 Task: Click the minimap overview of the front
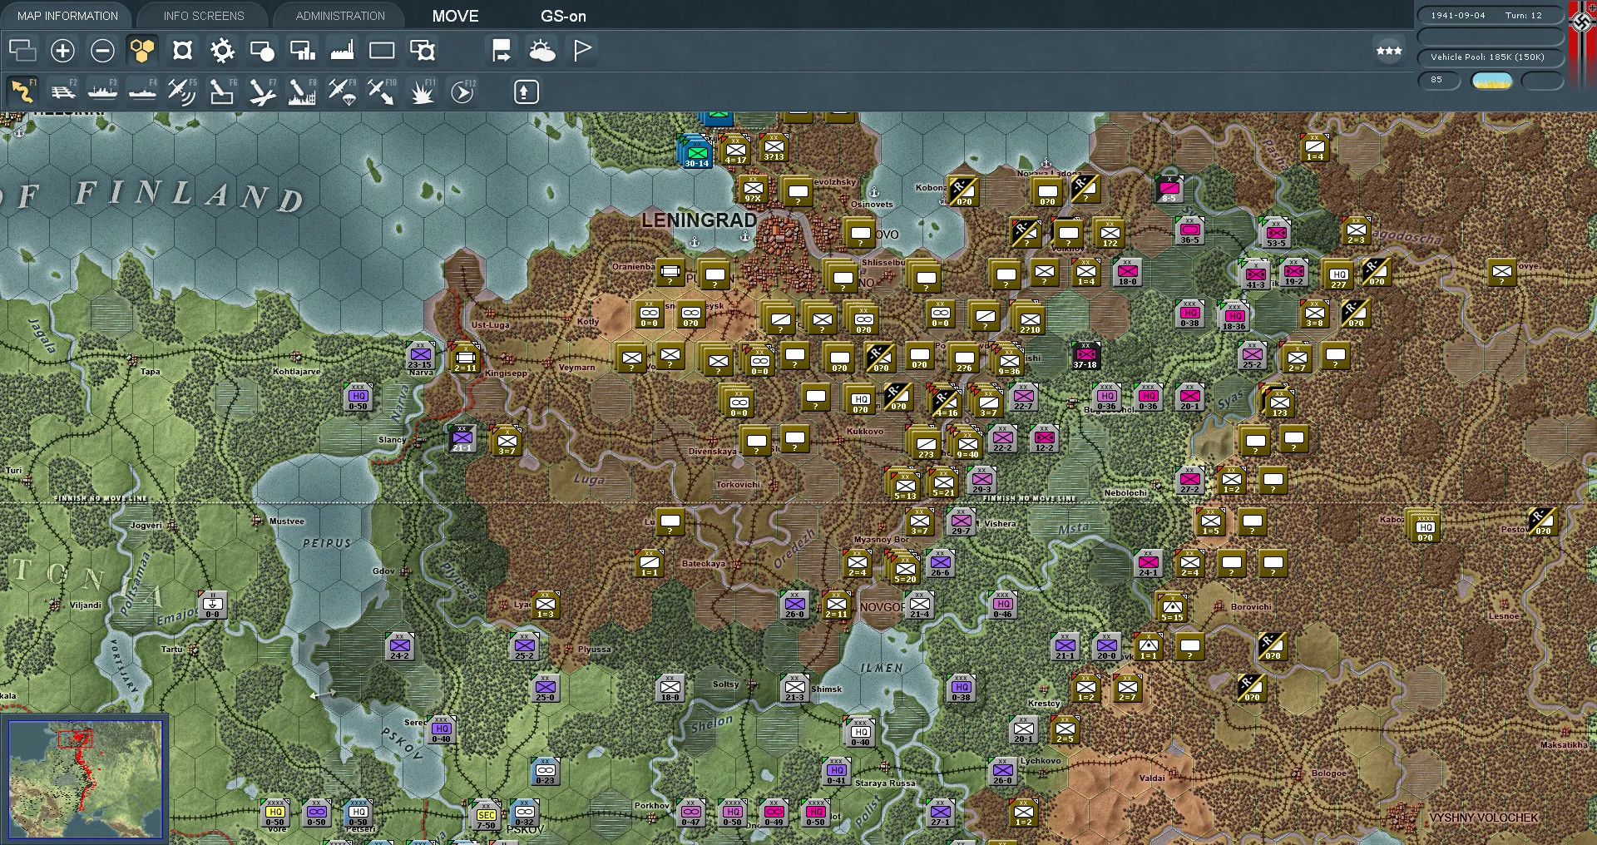pyautogui.click(x=85, y=778)
